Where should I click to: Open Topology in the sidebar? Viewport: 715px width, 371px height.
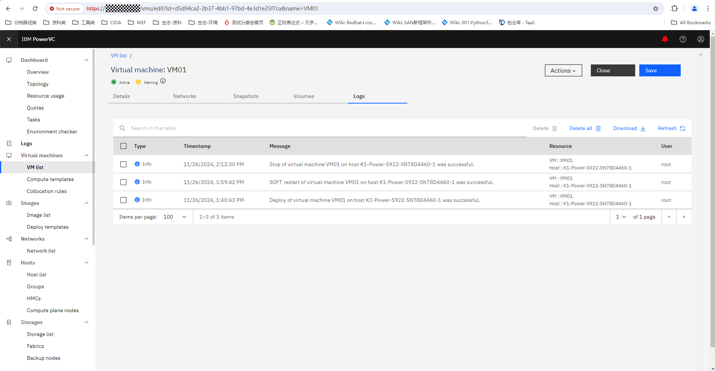38,84
